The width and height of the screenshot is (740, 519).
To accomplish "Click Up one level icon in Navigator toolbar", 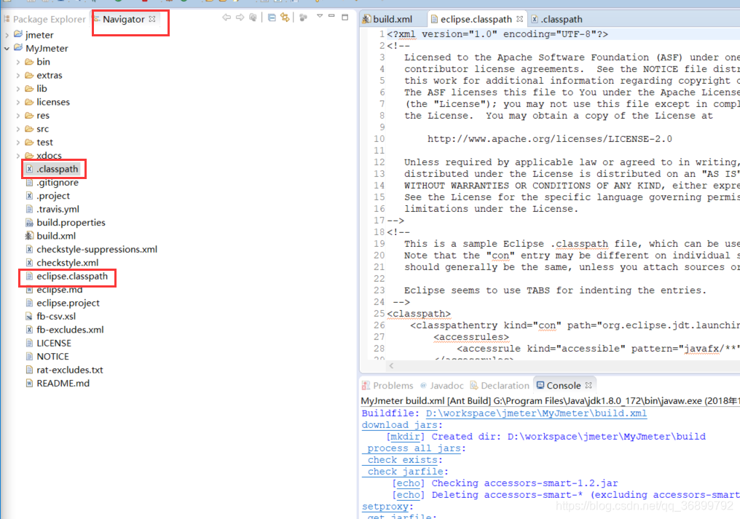I will tap(253, 17).
